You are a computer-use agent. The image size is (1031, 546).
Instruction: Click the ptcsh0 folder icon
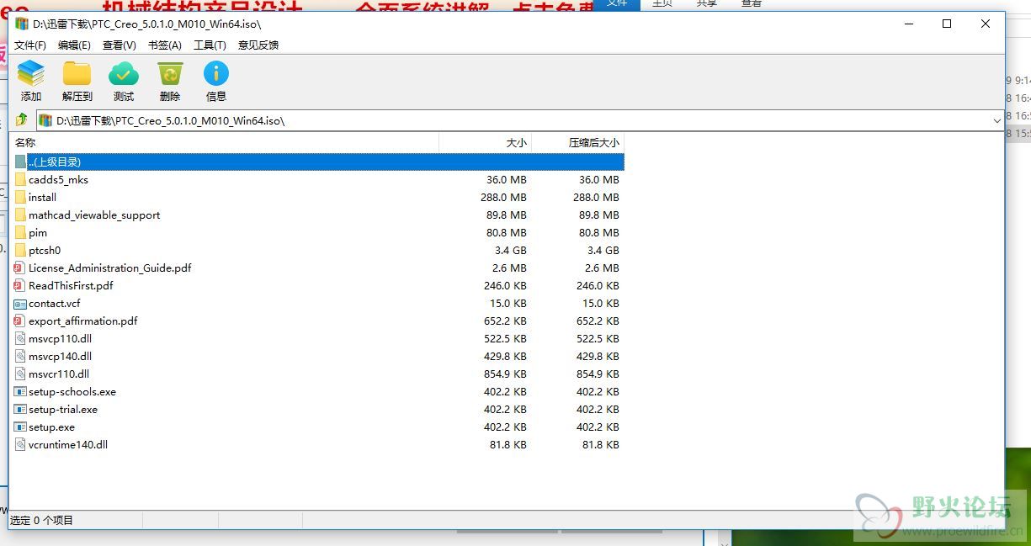point(20,250)
